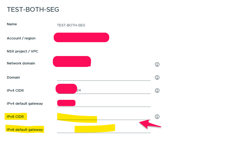This screenshot has height=142, width=246.
Task: Click the Network domain label text
Action: [x=21, y=63]
